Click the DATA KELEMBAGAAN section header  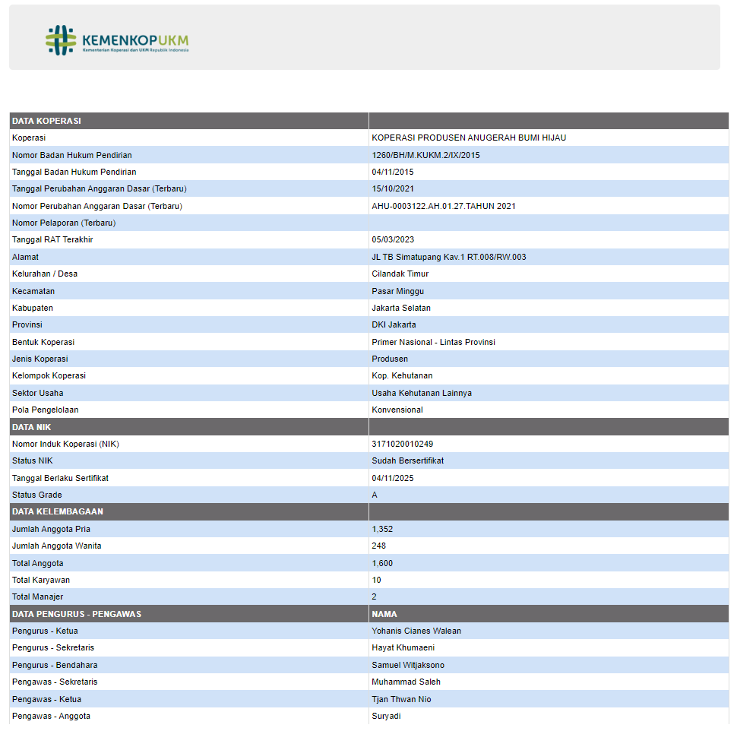58,511
